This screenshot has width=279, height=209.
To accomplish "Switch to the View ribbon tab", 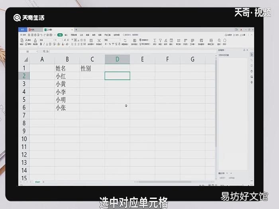I will pos(100,35).
